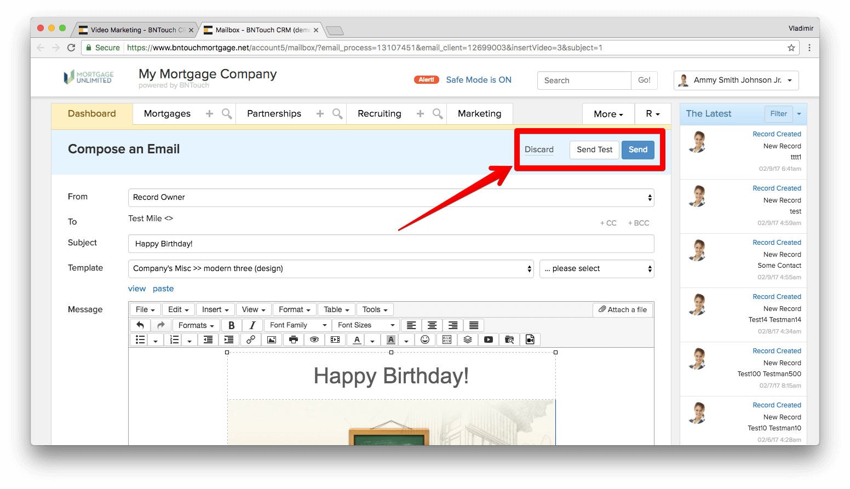Insert a link using the chain icon
This screenshot has height=489, width=850.
(x=251, y=340)
